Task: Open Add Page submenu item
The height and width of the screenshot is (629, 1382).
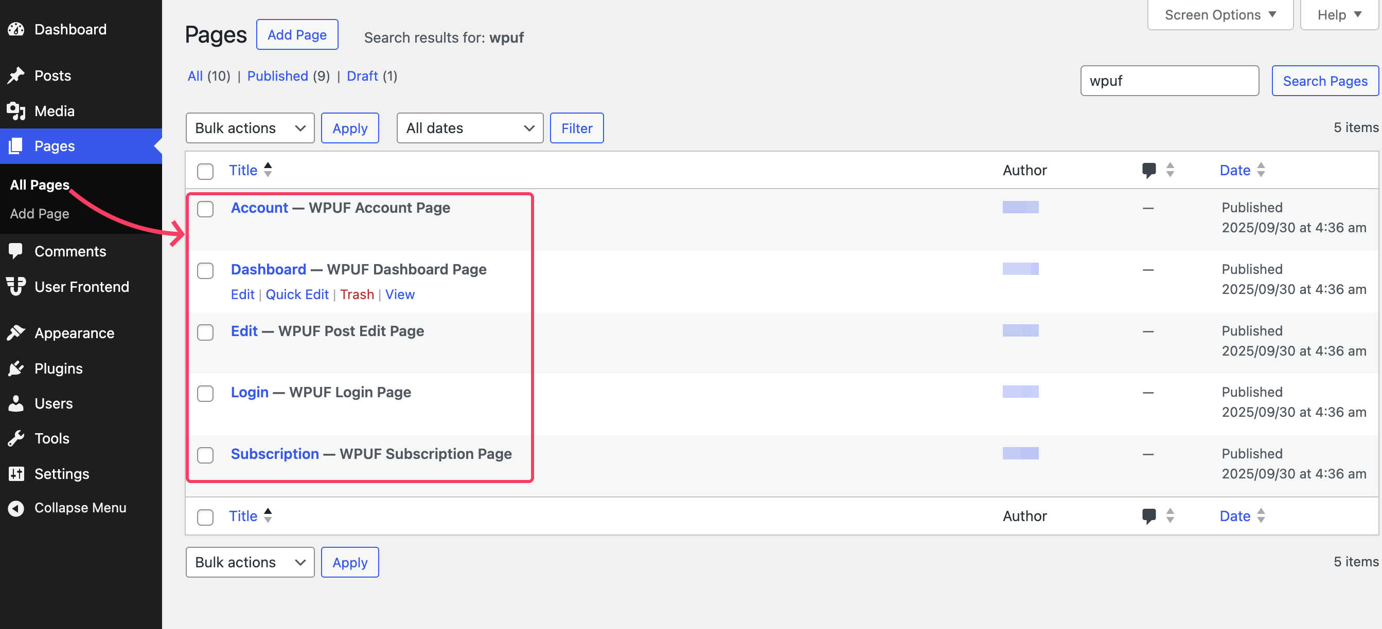Action: point(40,213)
